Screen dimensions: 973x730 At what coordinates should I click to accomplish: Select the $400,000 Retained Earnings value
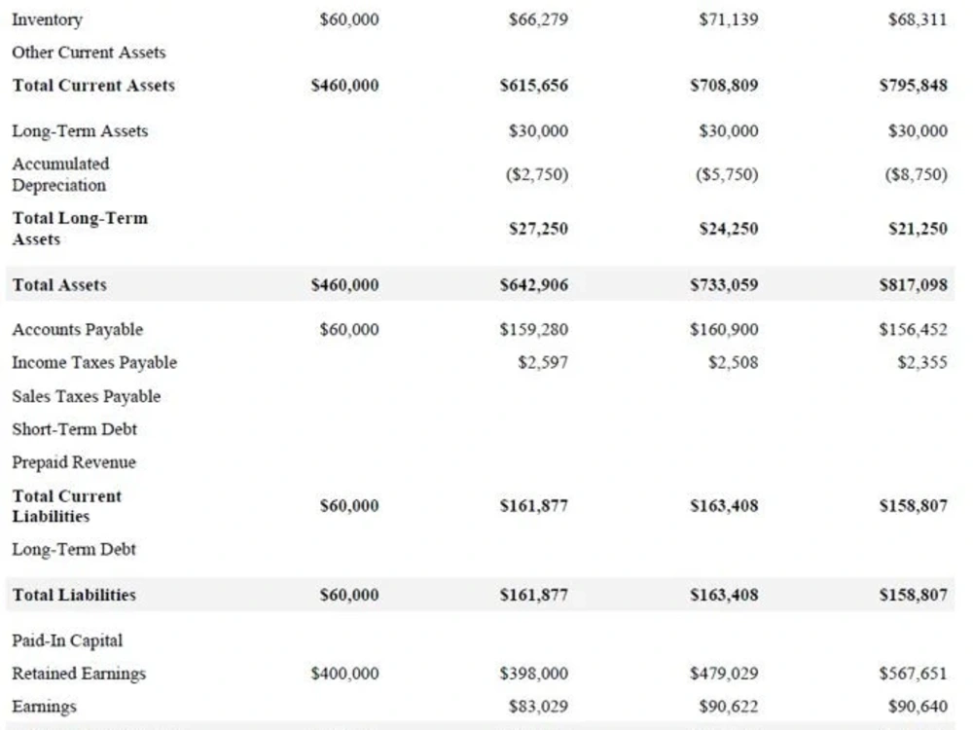coord(344,674)
